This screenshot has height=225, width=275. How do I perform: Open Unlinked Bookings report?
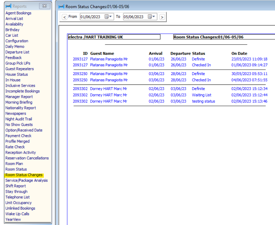20,209
